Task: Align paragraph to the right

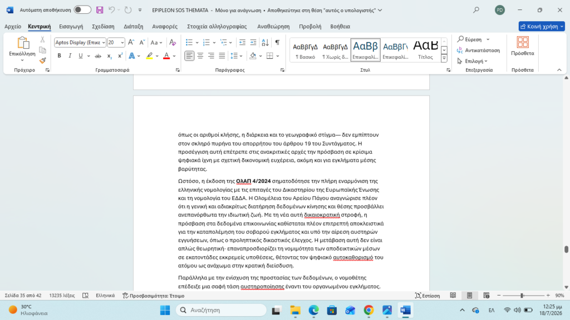Action: tap(211, 56)
